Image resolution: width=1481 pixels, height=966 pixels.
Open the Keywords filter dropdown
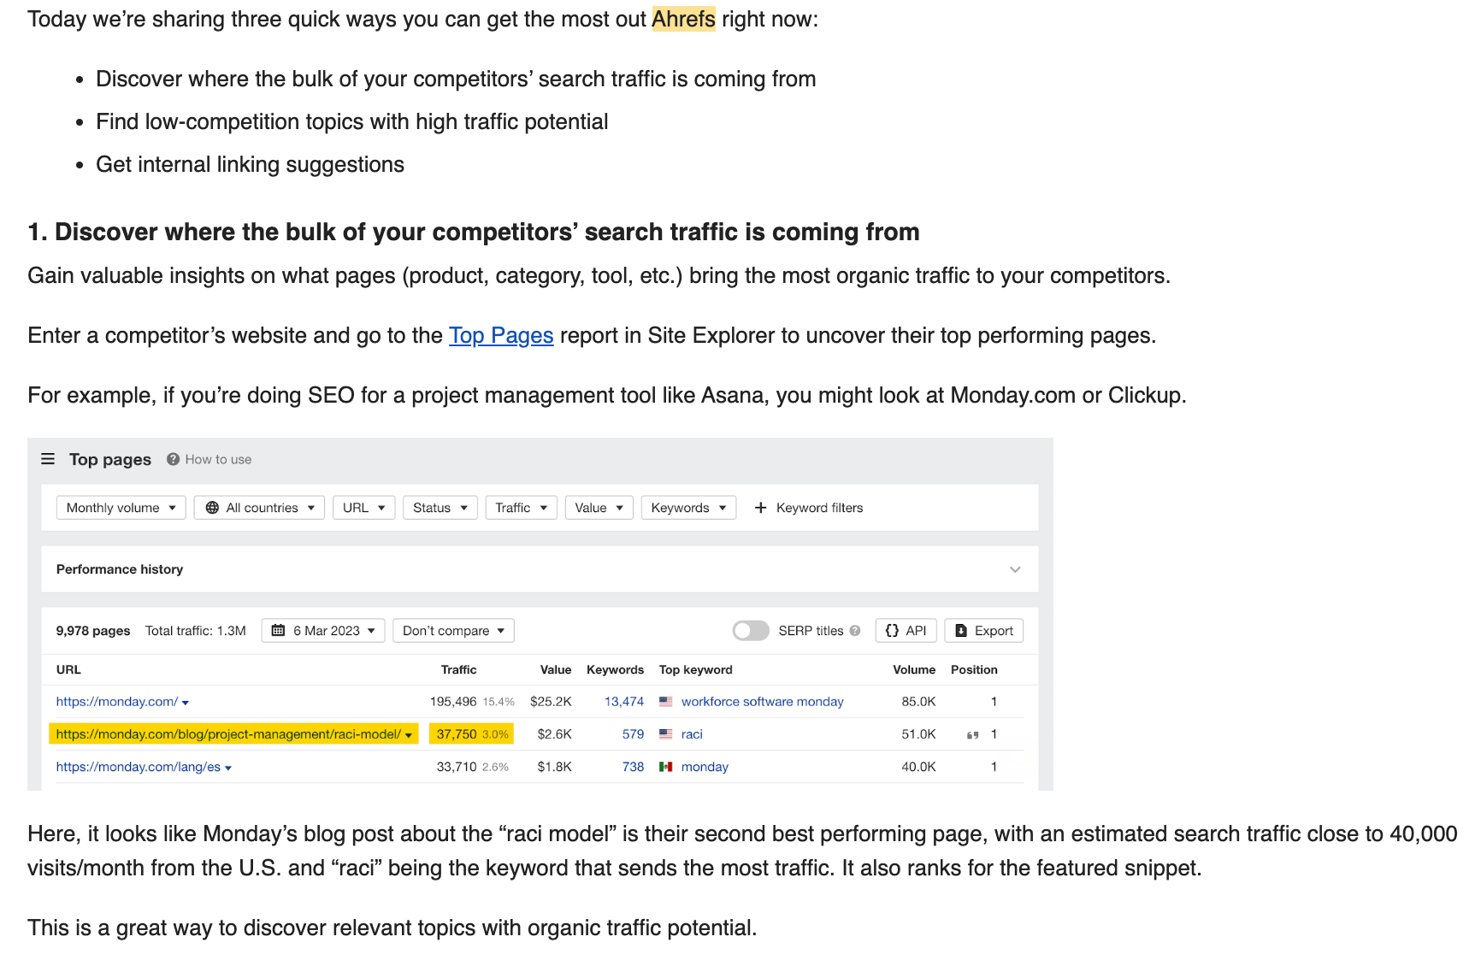[689, 508]
